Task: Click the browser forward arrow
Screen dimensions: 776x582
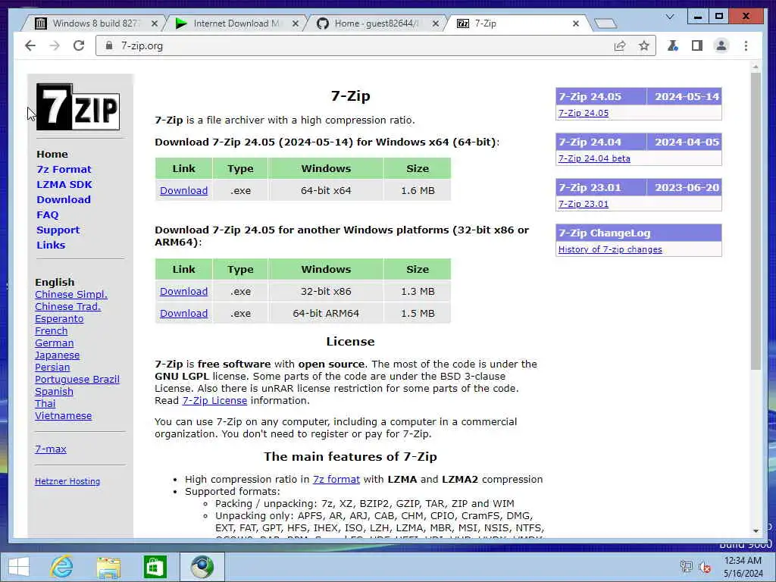Action: tap(55, 45)
